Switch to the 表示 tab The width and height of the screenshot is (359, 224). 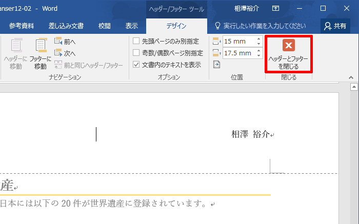tap(132, 26)
